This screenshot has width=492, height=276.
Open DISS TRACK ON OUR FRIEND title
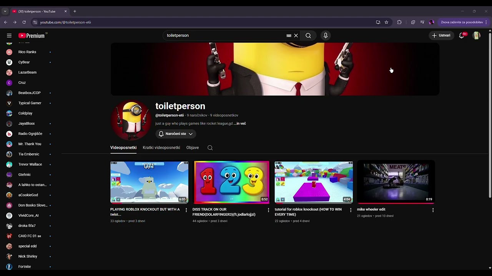pyautogui.click(x=224, y=212)
